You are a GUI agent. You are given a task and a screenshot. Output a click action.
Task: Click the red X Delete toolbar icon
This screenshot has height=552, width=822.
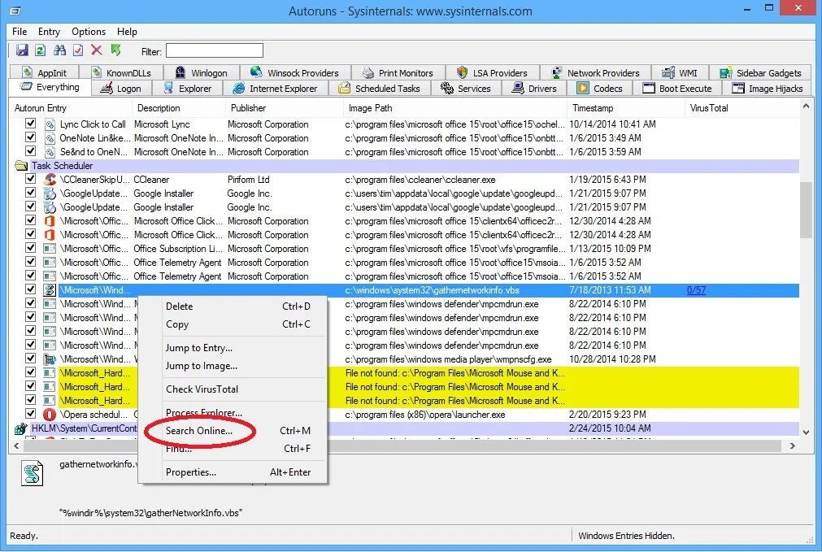[97, 50]
